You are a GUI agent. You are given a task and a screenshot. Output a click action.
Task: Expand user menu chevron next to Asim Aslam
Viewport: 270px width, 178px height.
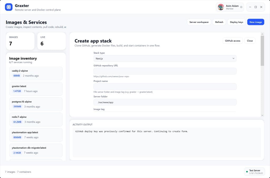point(241,7)
